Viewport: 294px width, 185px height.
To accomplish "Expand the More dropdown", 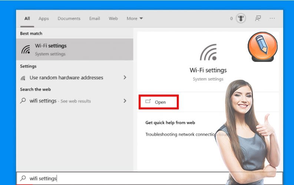I will (x=135, y=19).
